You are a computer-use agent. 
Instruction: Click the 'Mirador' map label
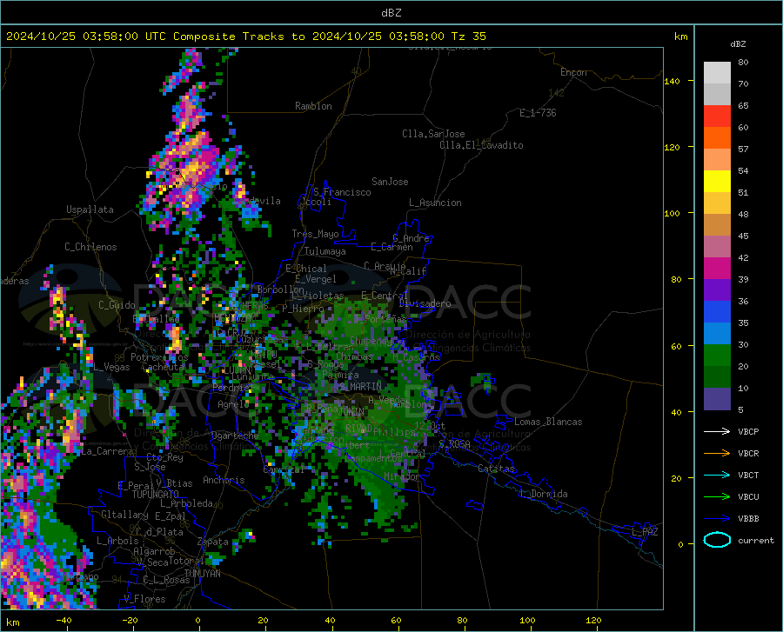(402, 476)
